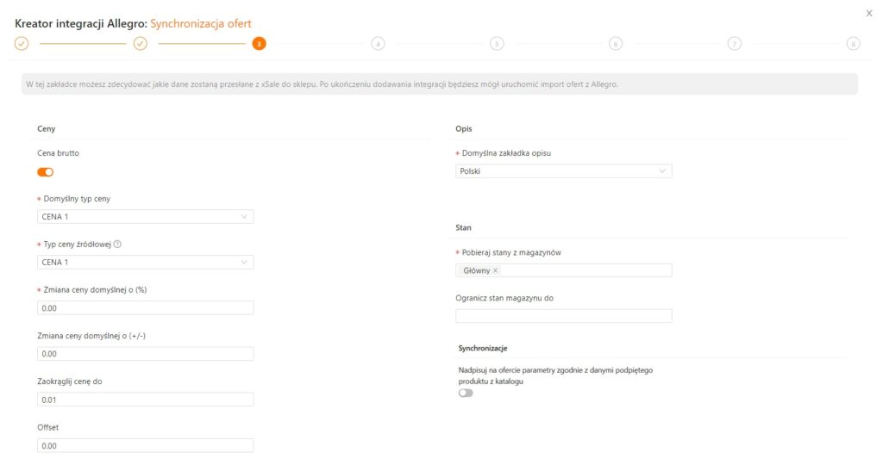Go to wizard step 7 circle
The image size is (883, 471).
pyautogui.click(x=734, y=44)
